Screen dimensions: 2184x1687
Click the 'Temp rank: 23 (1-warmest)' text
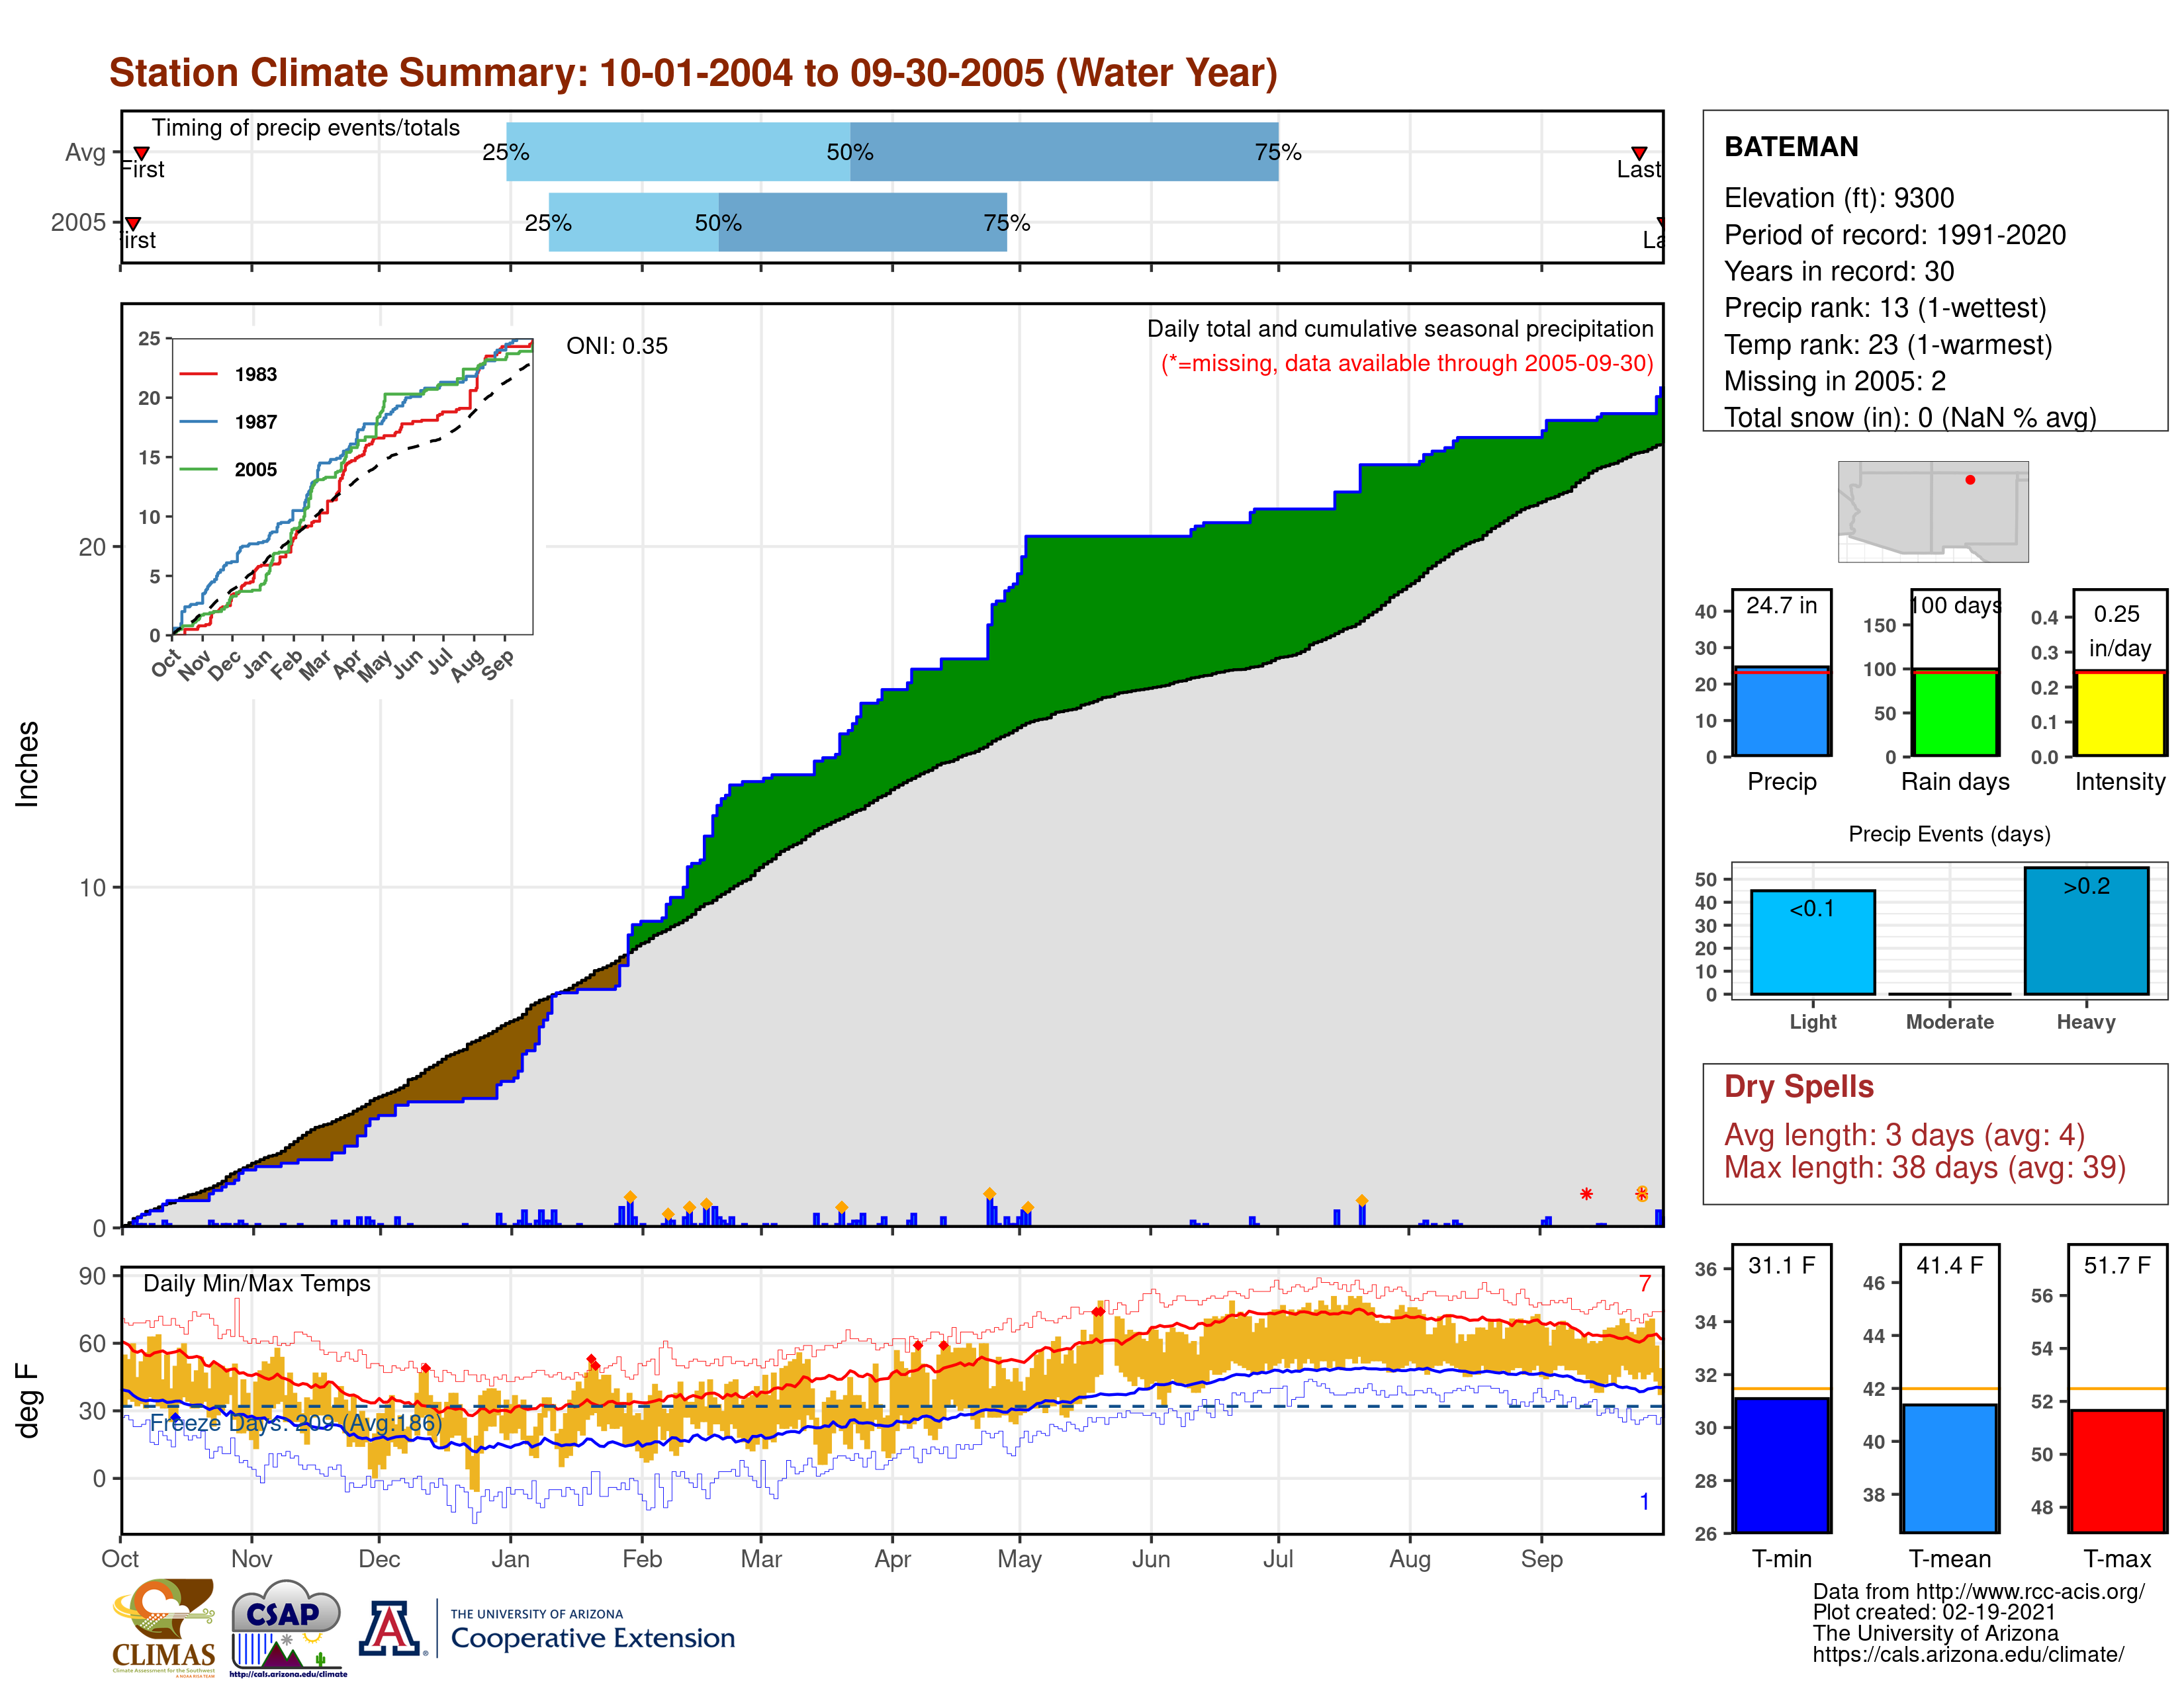1888,345
